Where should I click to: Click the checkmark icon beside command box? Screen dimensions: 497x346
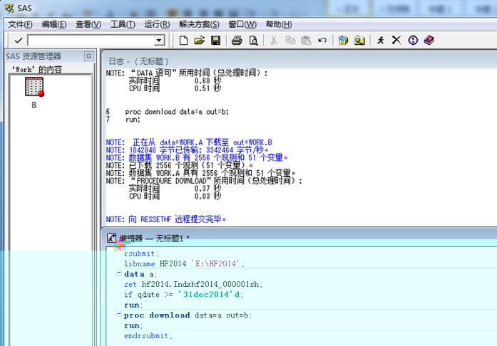point(19,41)
